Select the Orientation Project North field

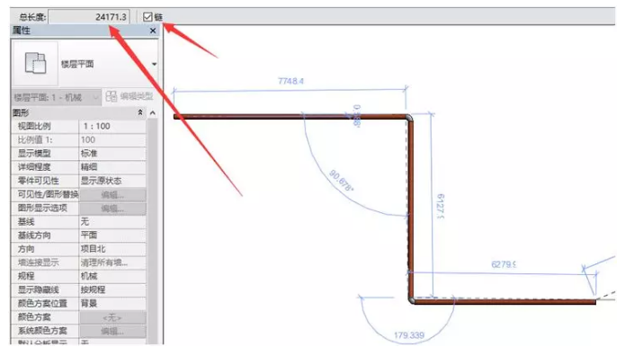click(x=112, y=249)
